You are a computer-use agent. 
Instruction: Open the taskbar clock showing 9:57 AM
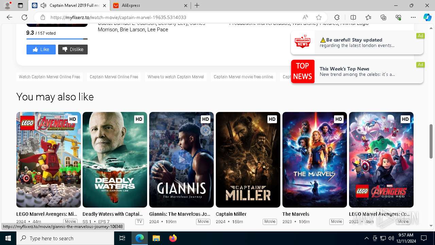[406, 238]
